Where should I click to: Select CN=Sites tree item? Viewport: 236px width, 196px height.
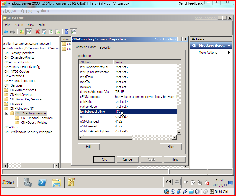[x=11, y=127]
